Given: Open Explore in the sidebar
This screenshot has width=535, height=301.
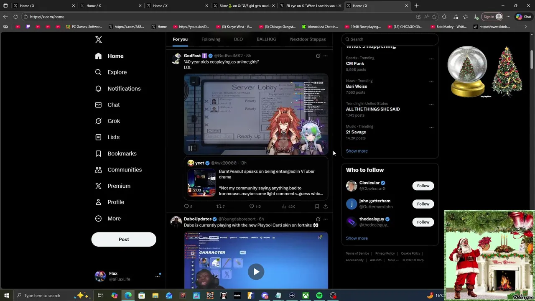Looking at the screenshot, I should (111, 72).
